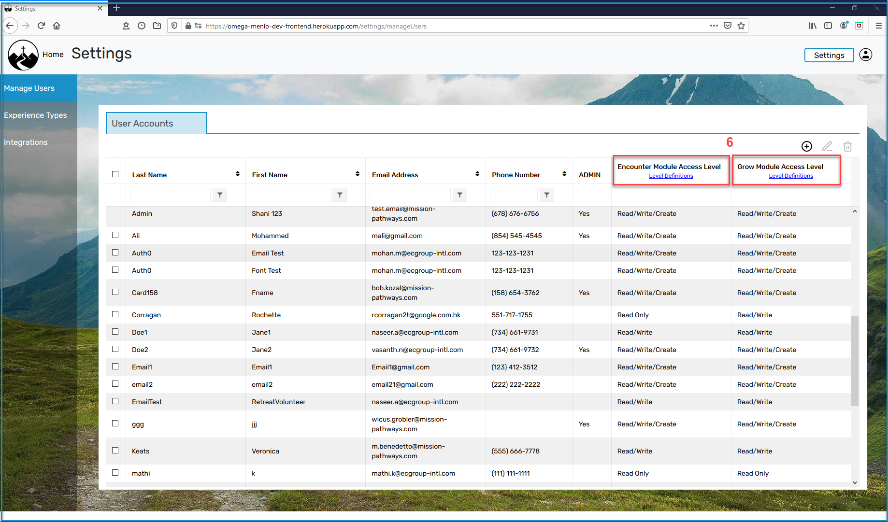
Task: Click the RetreatVolunteer first name cell
Action: [278, 402]
